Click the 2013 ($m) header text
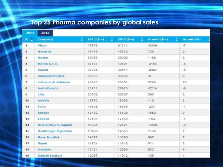This screenshot has width=223, height=167. click(x=96, y=39)
